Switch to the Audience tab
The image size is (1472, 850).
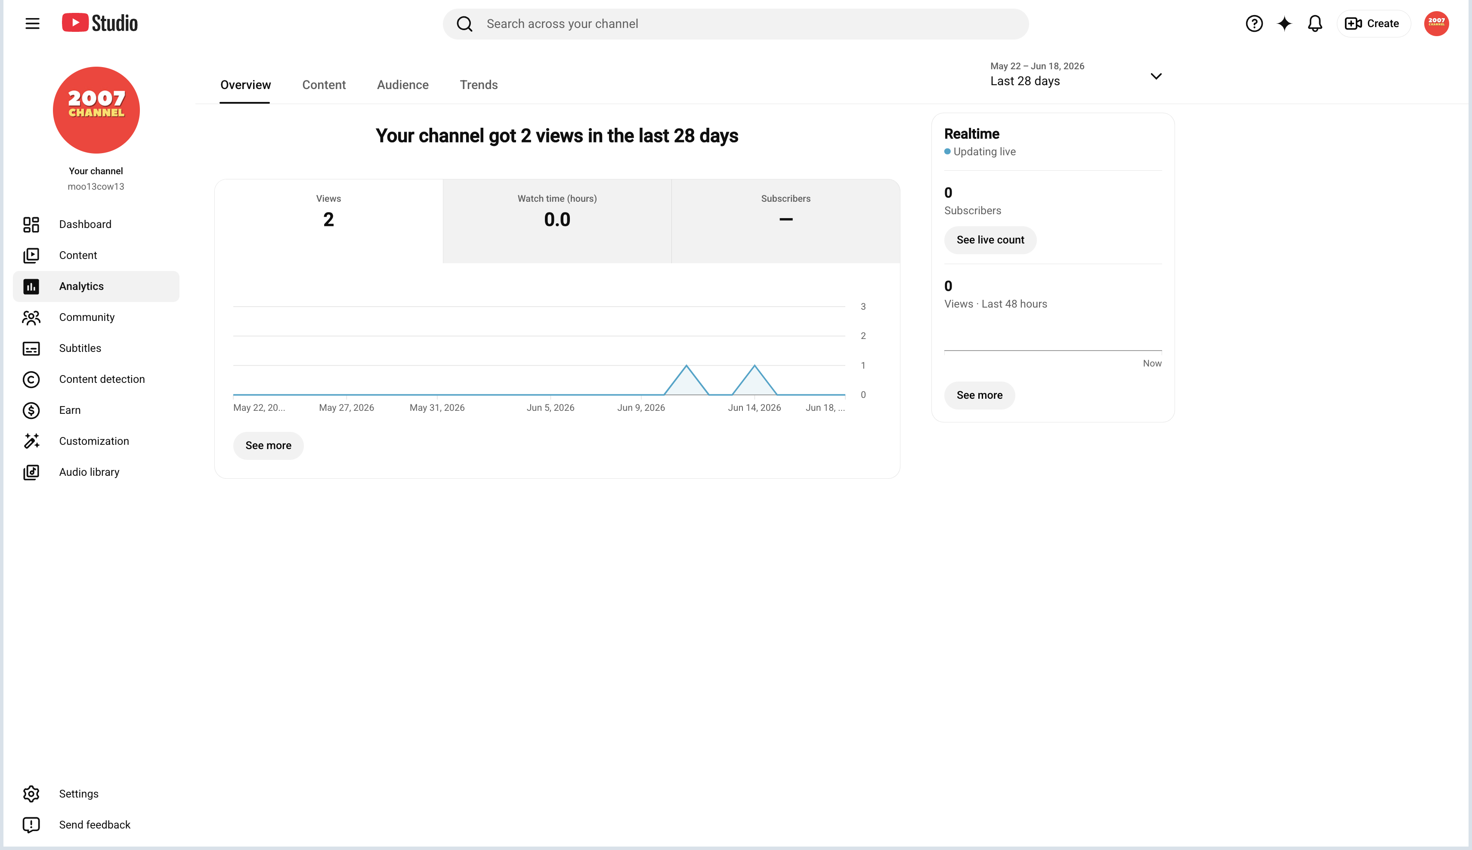pos(402,85)
